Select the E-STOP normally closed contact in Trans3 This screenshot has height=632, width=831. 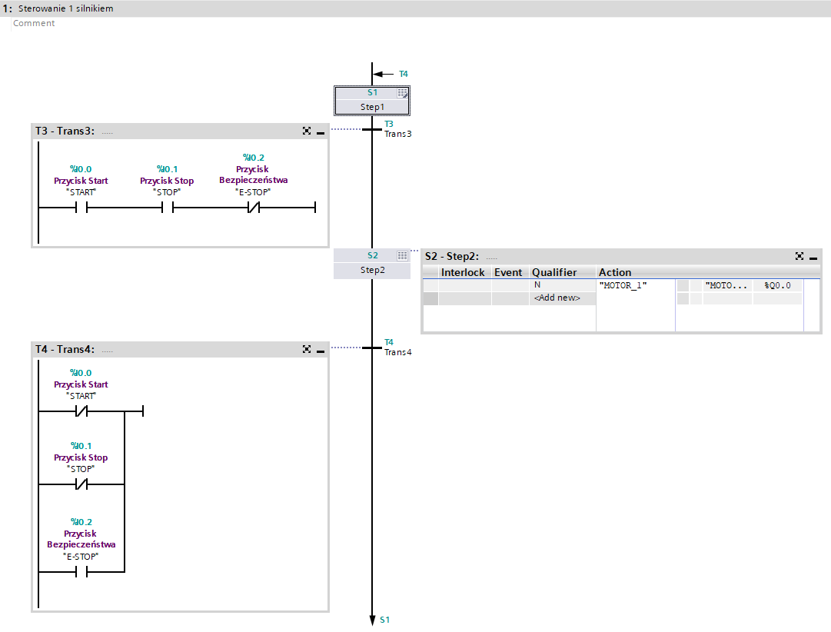253,208
